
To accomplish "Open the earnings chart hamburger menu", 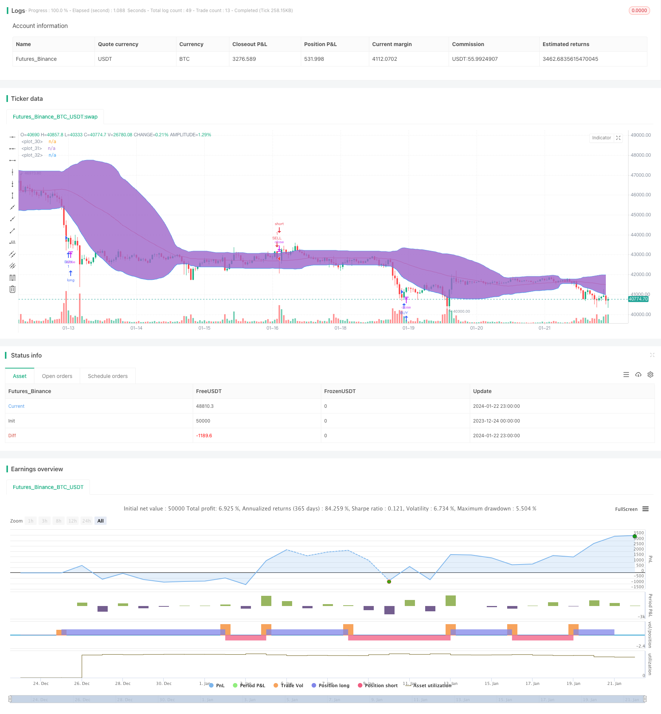I will coord(646,509).
